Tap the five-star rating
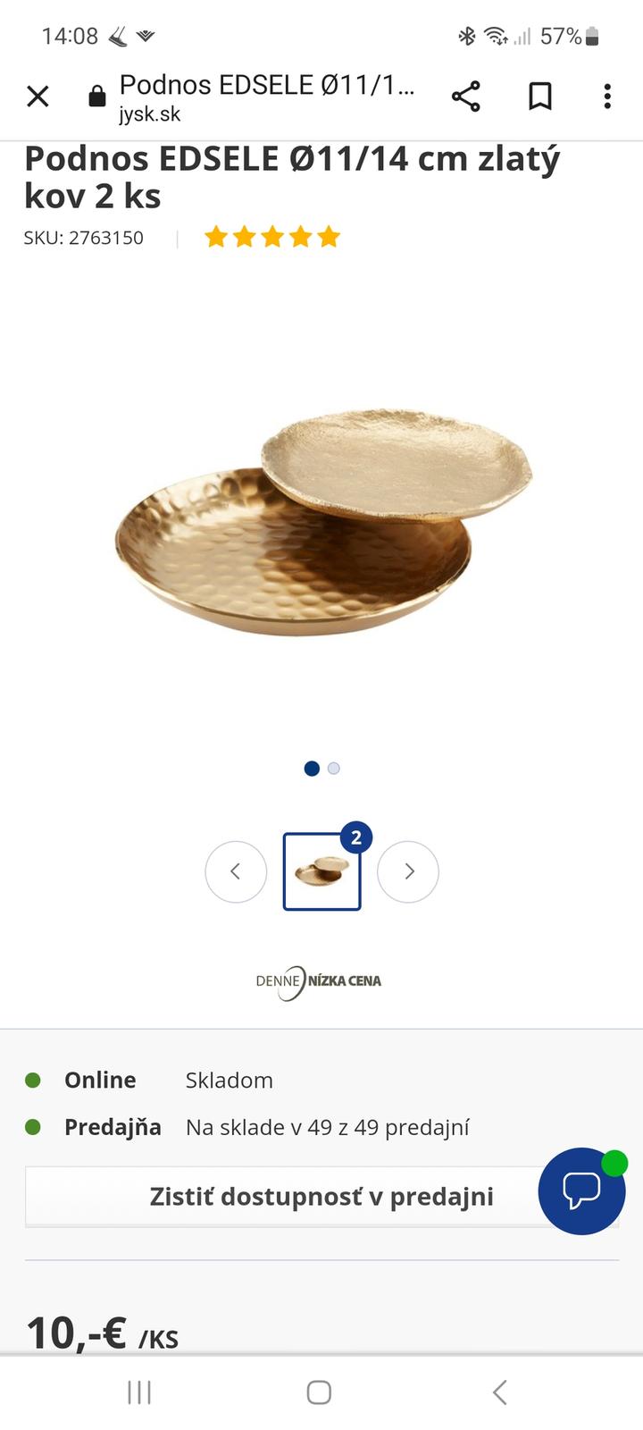The width and height of the screenshot is (643, 1430). point(272,237)
